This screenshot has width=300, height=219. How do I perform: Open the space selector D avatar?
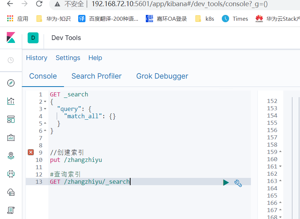tap(33, 38)
